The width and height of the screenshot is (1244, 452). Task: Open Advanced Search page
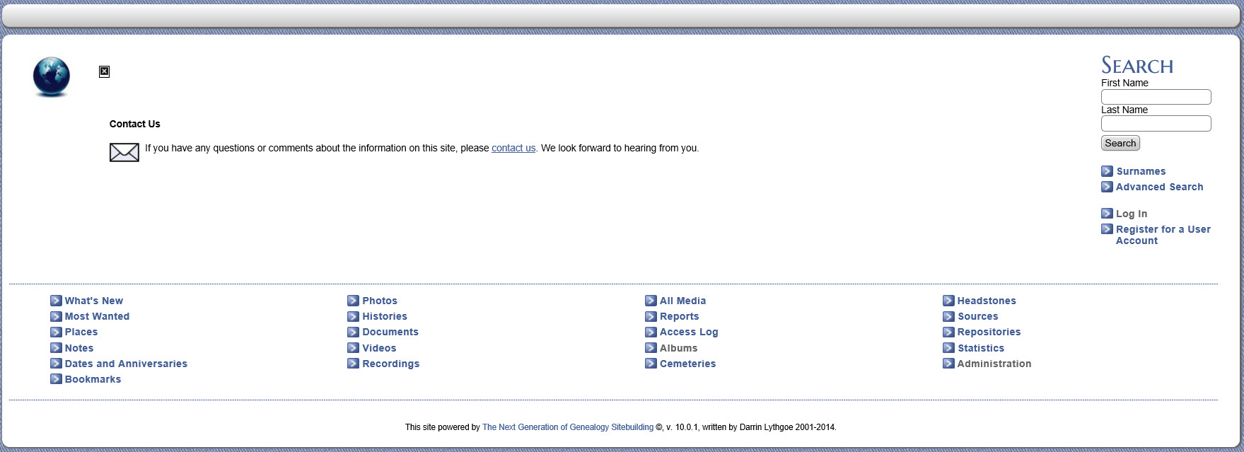1159,187
